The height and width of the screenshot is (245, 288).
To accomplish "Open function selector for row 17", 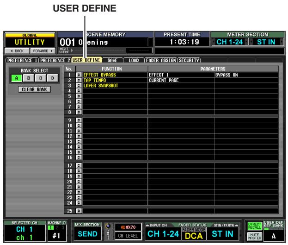I will [x=79, y=165].
